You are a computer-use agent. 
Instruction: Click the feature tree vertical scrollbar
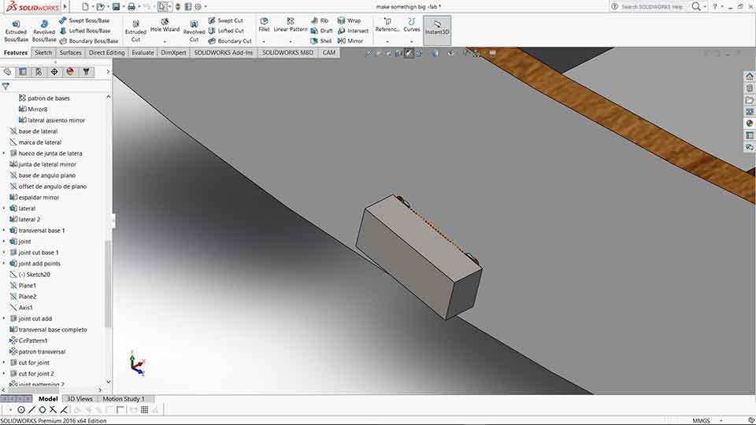coord(108,238)
